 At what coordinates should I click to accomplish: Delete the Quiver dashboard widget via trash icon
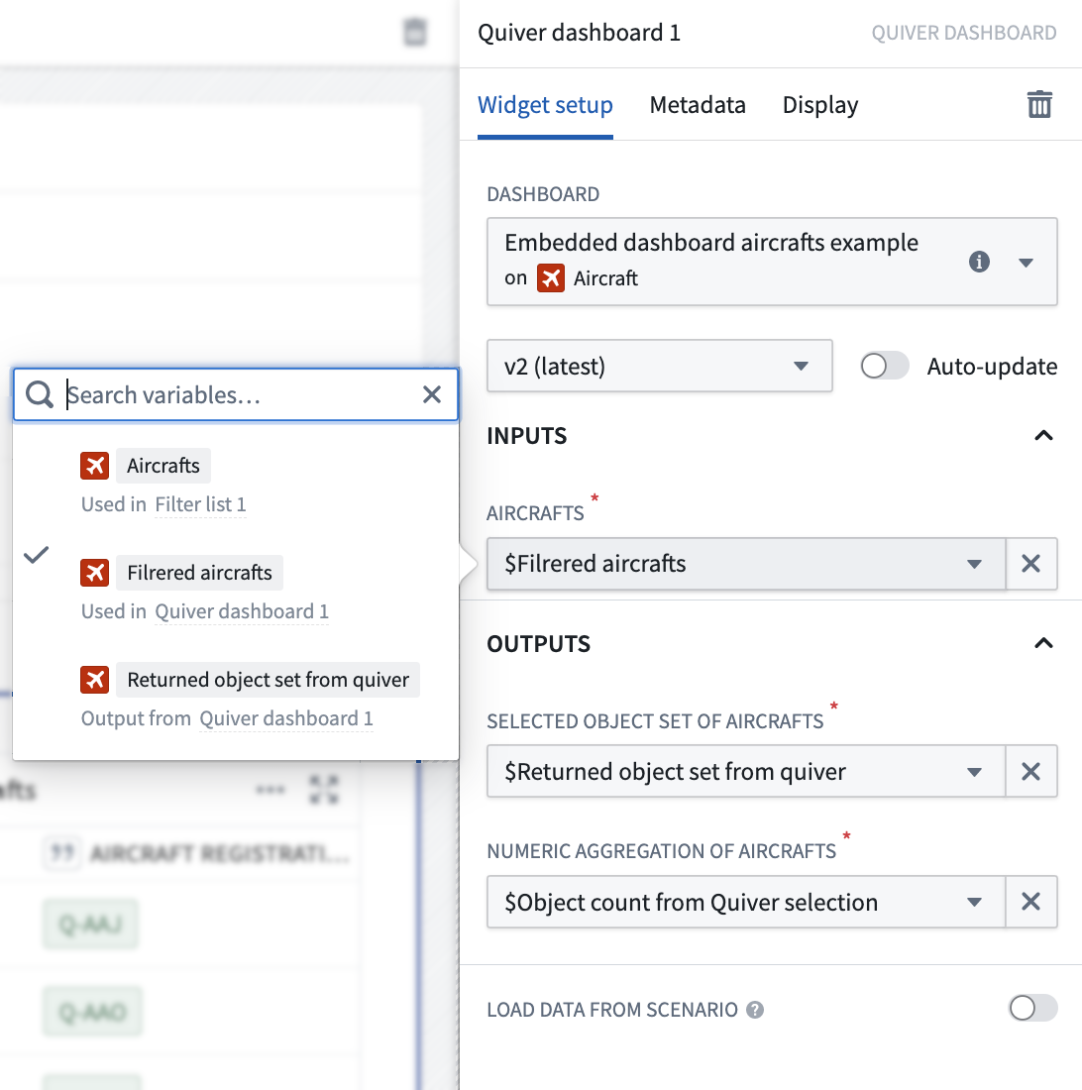click(1039, 105)
